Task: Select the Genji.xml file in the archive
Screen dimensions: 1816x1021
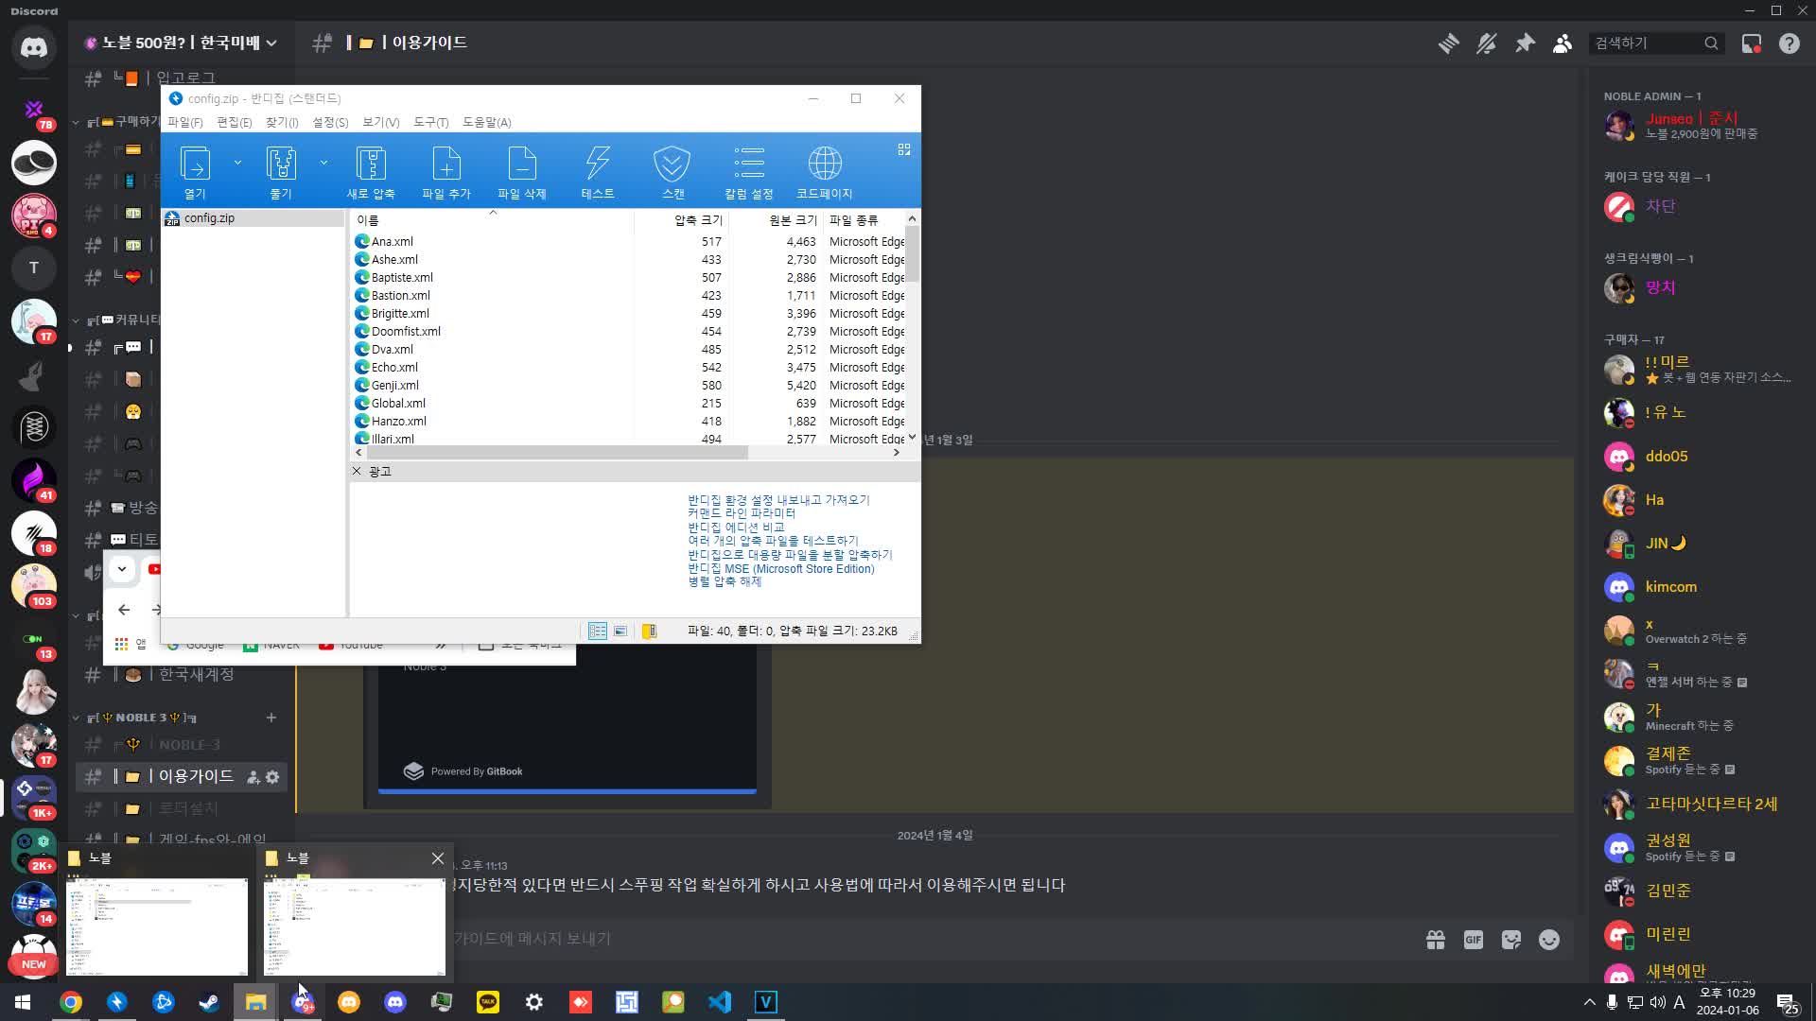Action: click(393, 385)
